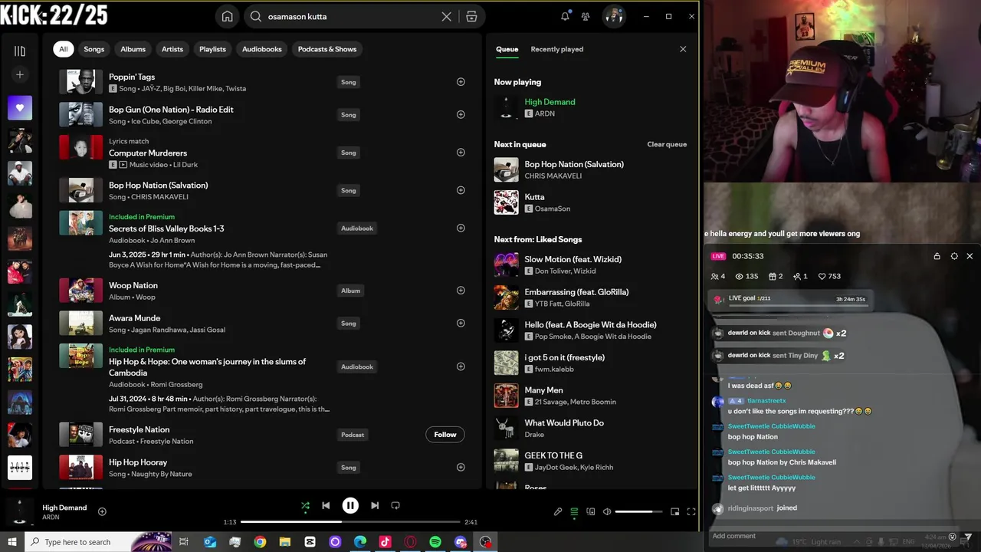
Task: Open the Windows Start menu
Action: 12,542
